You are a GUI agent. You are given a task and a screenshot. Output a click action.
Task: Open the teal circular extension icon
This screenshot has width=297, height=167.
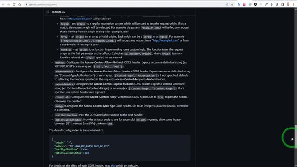pos(250,4)
